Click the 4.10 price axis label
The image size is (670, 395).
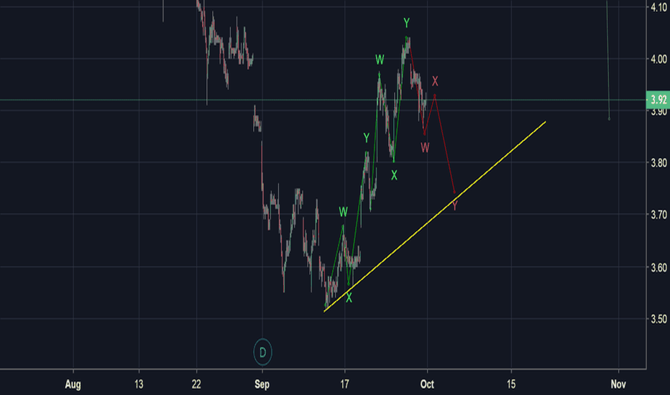(x=658, y=7)
